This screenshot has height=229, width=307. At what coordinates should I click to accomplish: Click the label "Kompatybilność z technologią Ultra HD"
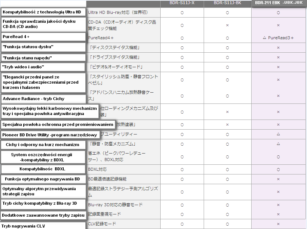pos(43,12)
